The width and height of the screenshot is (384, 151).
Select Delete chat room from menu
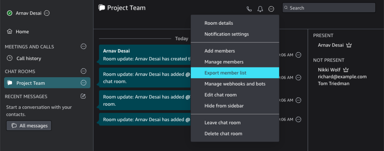(223, 134)
